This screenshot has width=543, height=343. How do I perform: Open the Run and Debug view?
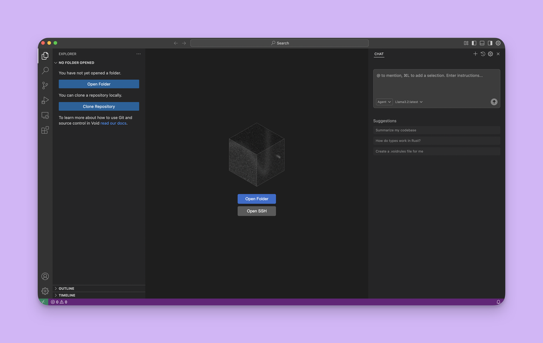pos(45,100)
